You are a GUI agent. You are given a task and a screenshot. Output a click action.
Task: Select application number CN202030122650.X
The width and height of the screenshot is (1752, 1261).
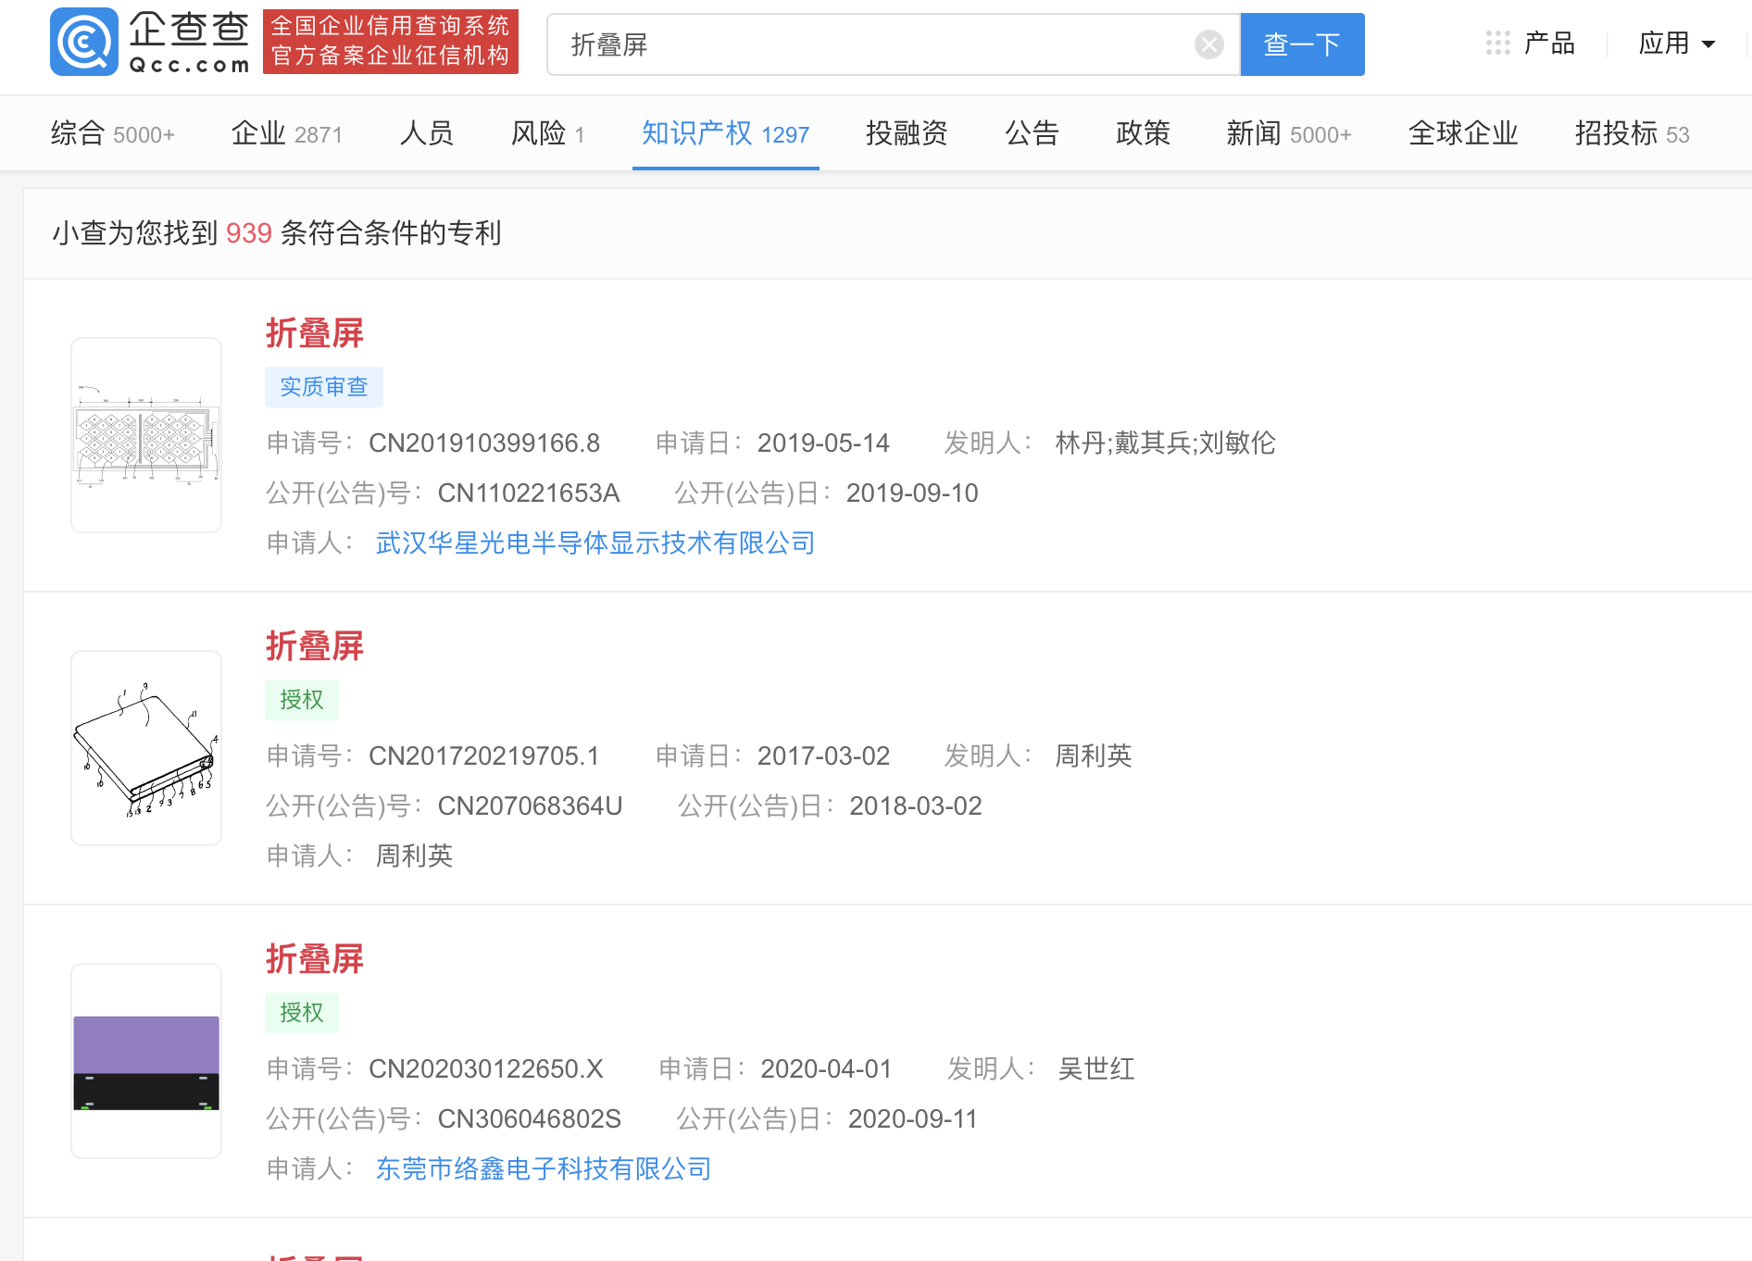486,1068
